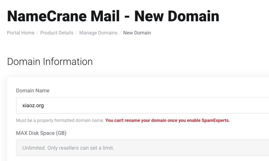
Task: Click the MAX Disk Space disabled field
Action: [x=143, y=148]
